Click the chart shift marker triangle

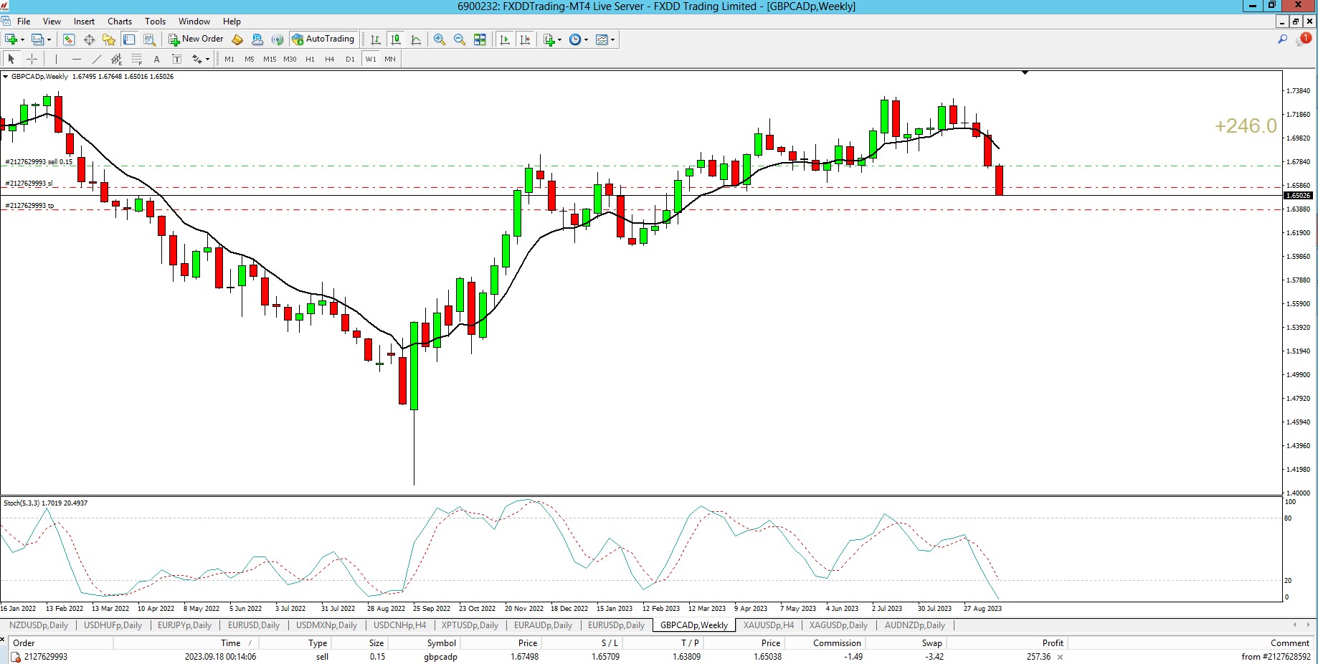pyautogui.click(x=1025, y=72)
